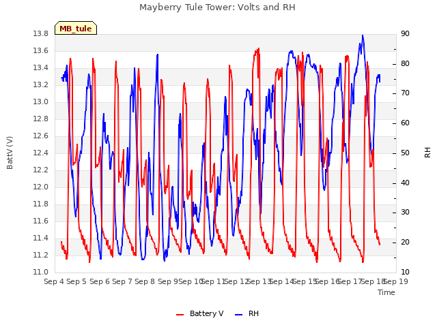Viewport: 437px width, 327px height.
Task: Click the Time x-axis label
Action: (386, 292)
